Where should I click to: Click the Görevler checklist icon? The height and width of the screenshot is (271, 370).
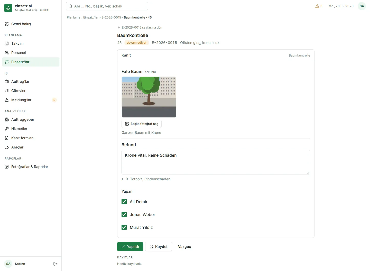(x=7, y=91)
